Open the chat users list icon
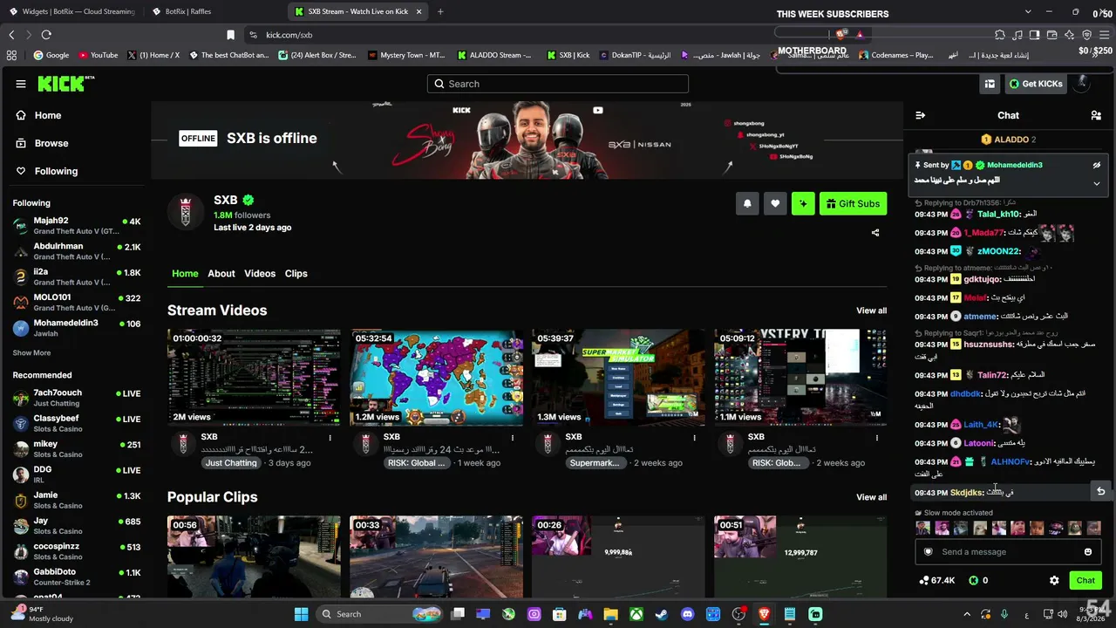This screenshot has width=1116, height=628. point(1096,115)
